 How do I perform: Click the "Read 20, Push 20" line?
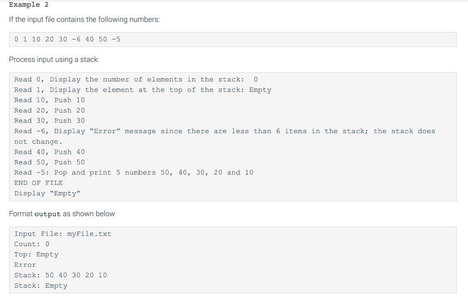click(x=49, y=111)
